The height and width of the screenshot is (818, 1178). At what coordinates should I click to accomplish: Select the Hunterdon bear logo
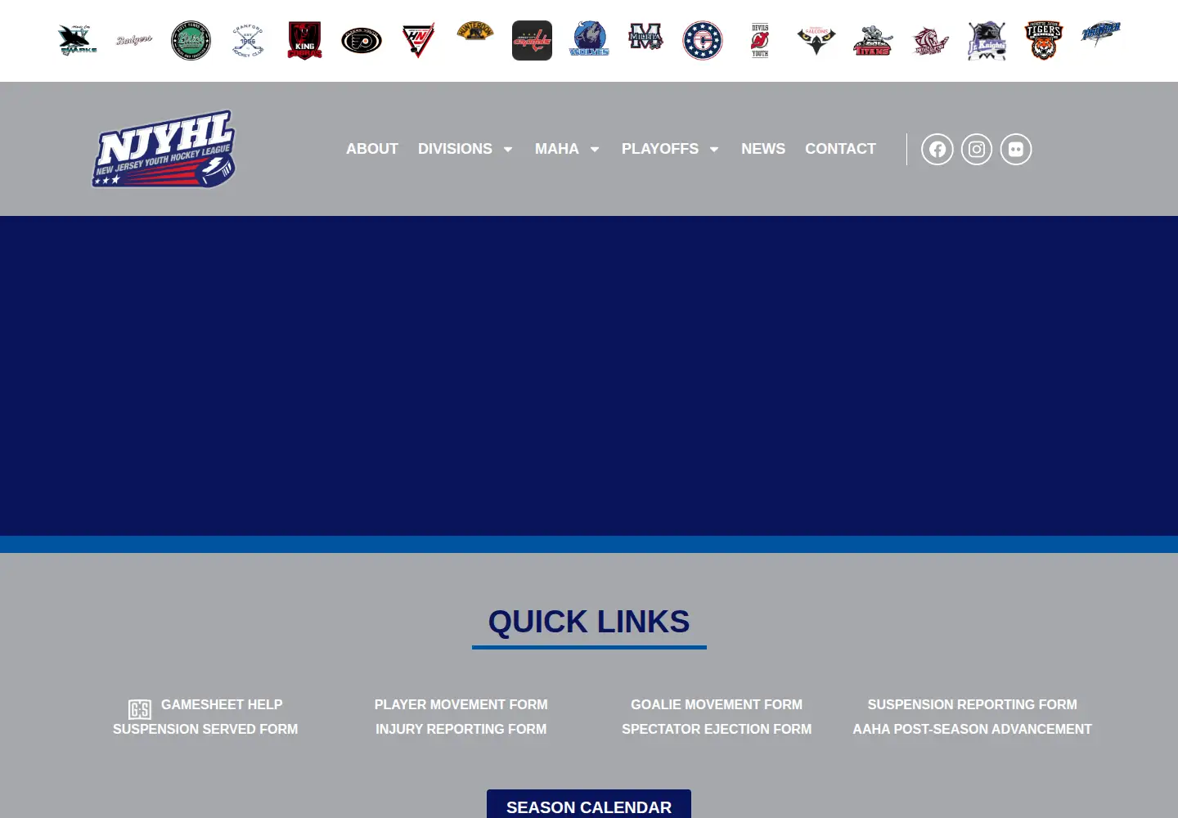pos(475,32)
